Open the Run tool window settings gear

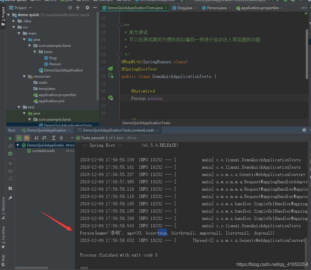click(304, 130)
